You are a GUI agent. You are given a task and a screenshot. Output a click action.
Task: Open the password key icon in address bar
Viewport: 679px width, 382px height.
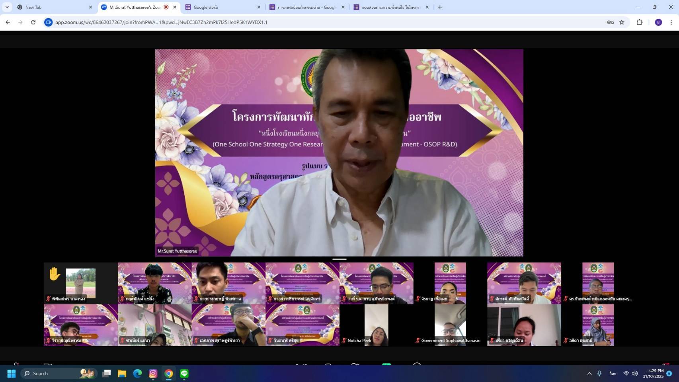tap(610, 22)
